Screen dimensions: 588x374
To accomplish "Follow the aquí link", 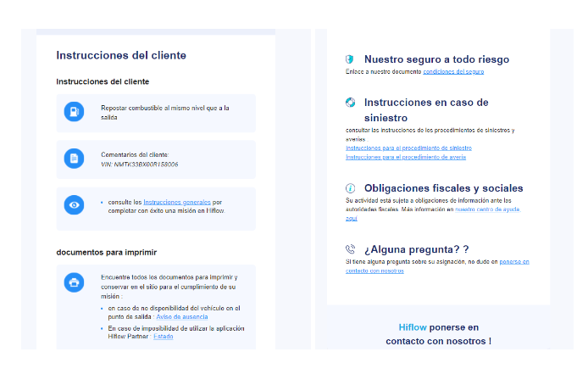I will click(352, 219).
